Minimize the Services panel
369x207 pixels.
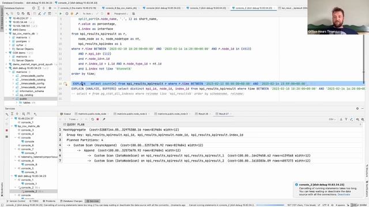pos(363,109)
